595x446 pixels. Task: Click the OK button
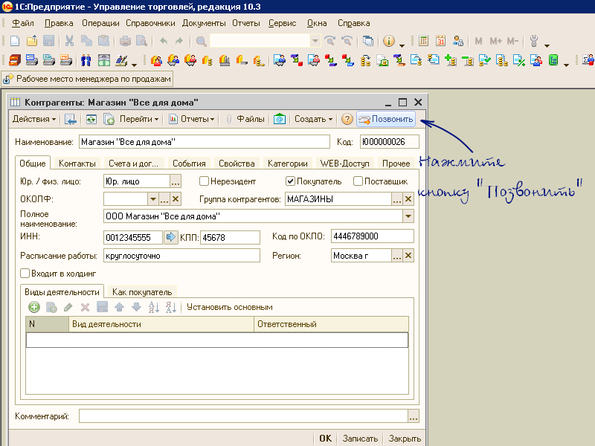[x=325, y=439]
